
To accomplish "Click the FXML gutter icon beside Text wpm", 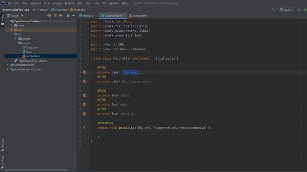I will point(84,104).
